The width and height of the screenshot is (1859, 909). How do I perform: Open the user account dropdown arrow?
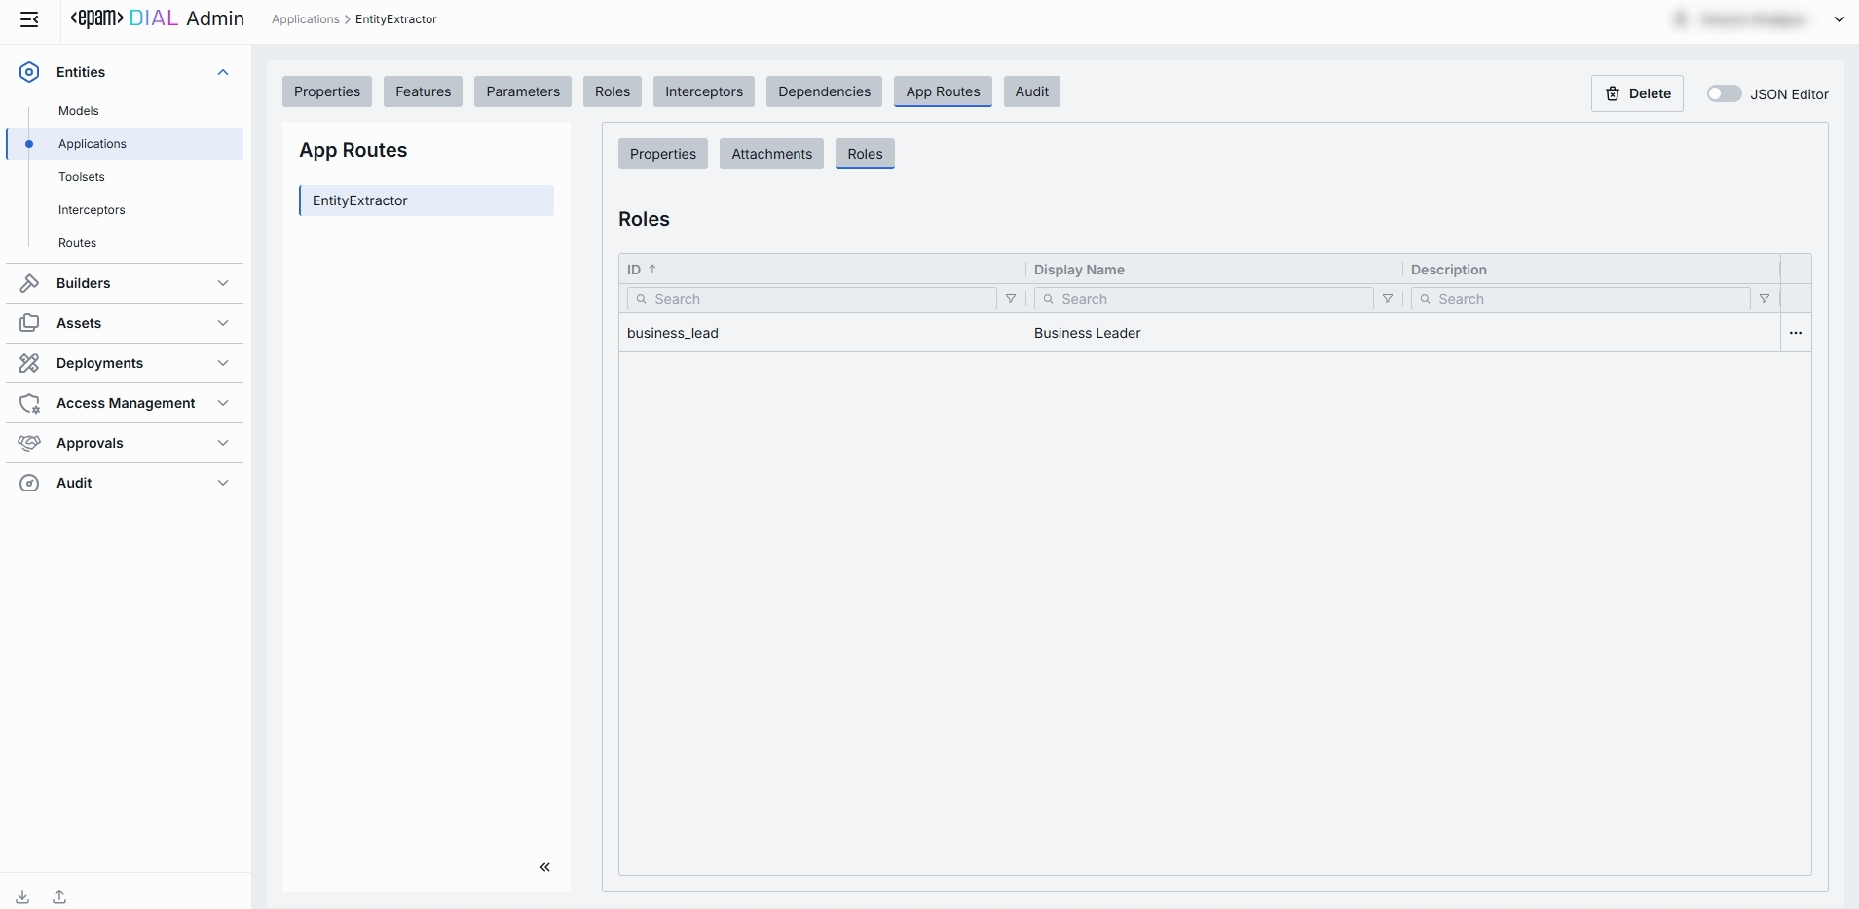(x=1840, y=19)
